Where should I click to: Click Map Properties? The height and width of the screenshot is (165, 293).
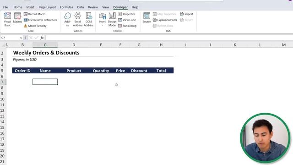[164, 14]
